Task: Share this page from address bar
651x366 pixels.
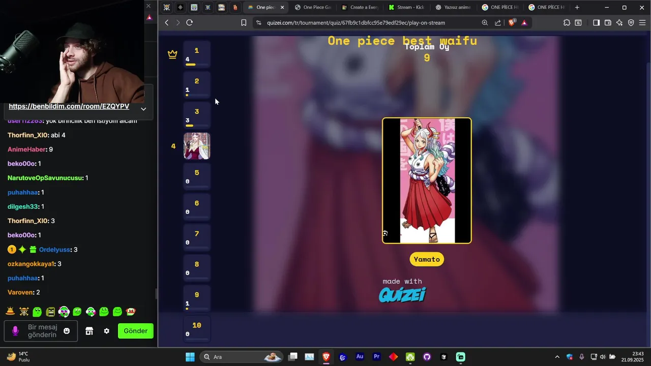Action: 498,22
